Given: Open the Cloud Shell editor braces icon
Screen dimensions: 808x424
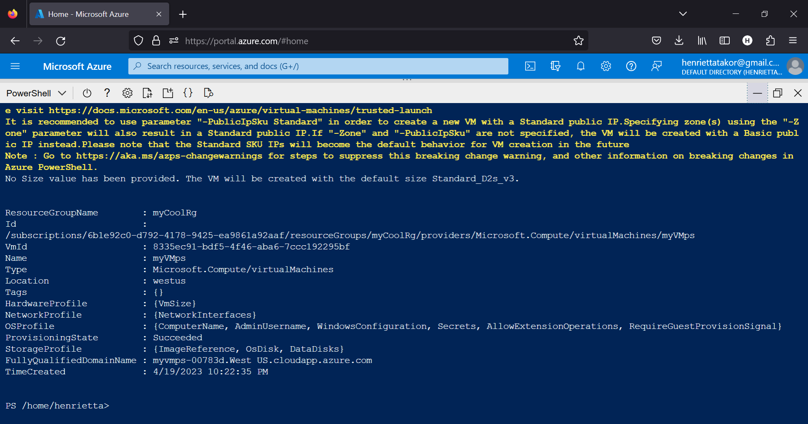Looking at the screenshot, I should (188, 93).
